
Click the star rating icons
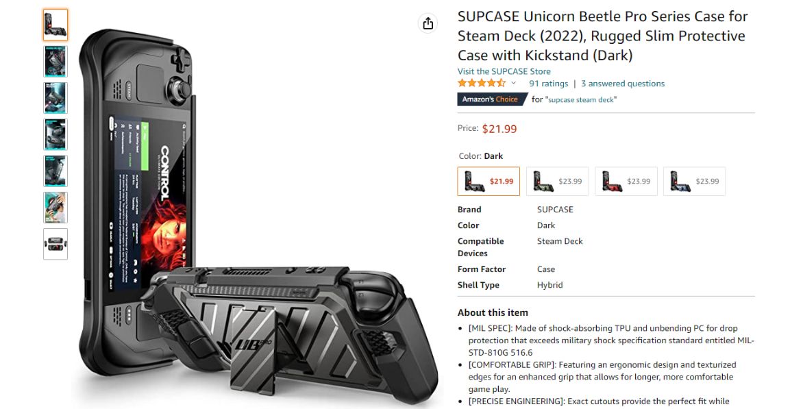coord(482,84)
